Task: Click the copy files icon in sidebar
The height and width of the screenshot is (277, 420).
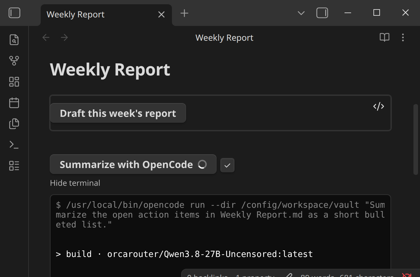Action: [14, 124]
